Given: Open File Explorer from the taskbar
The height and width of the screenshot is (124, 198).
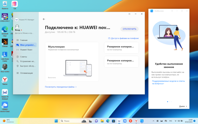Looking at the screenshot, I should 102,121.
